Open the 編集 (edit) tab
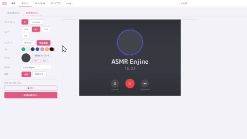Viewport: 247px width, 139px height. (14, 3)
